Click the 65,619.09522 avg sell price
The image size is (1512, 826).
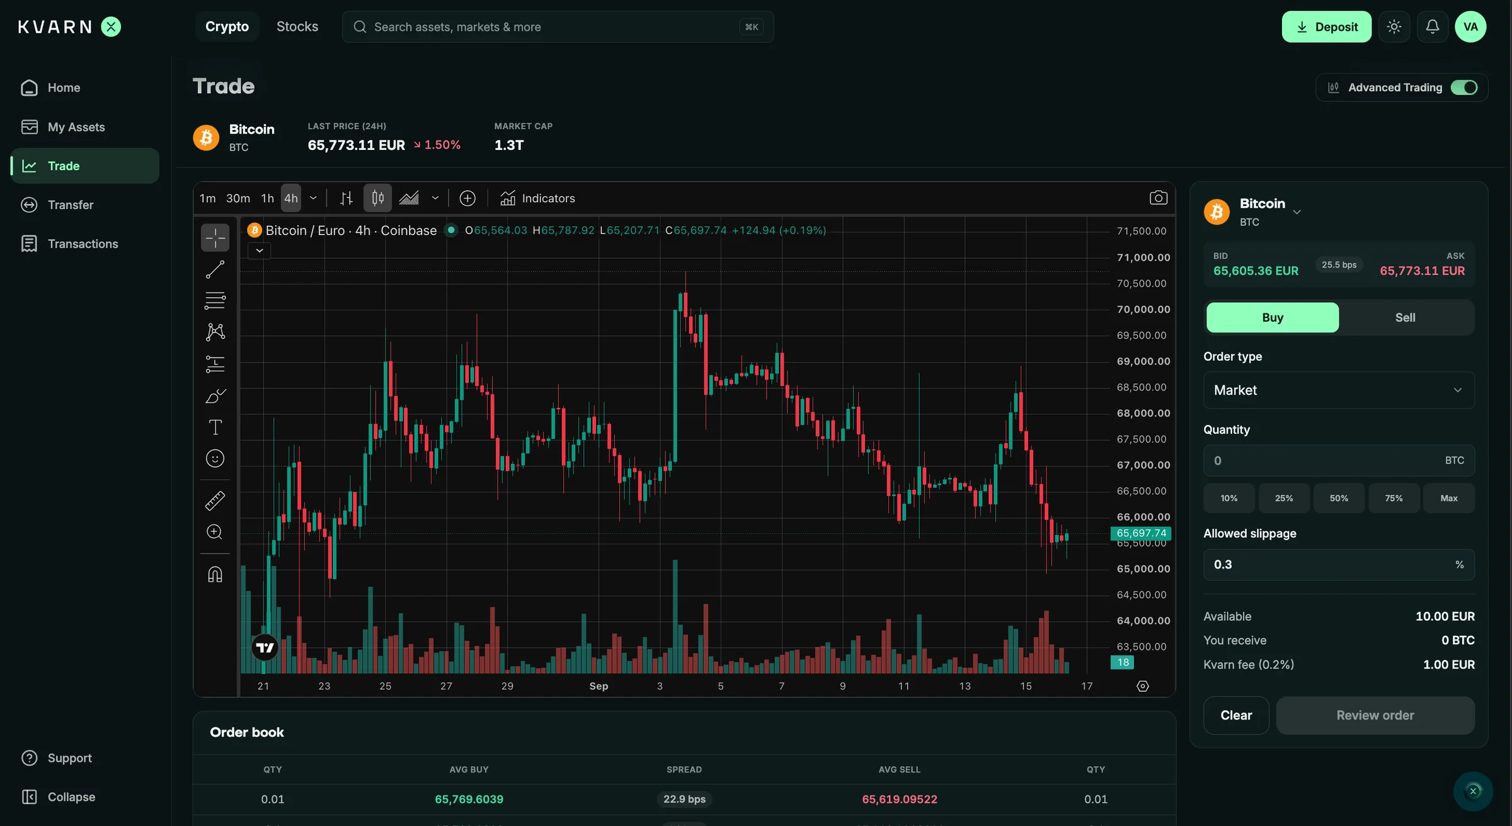(899, 799)
